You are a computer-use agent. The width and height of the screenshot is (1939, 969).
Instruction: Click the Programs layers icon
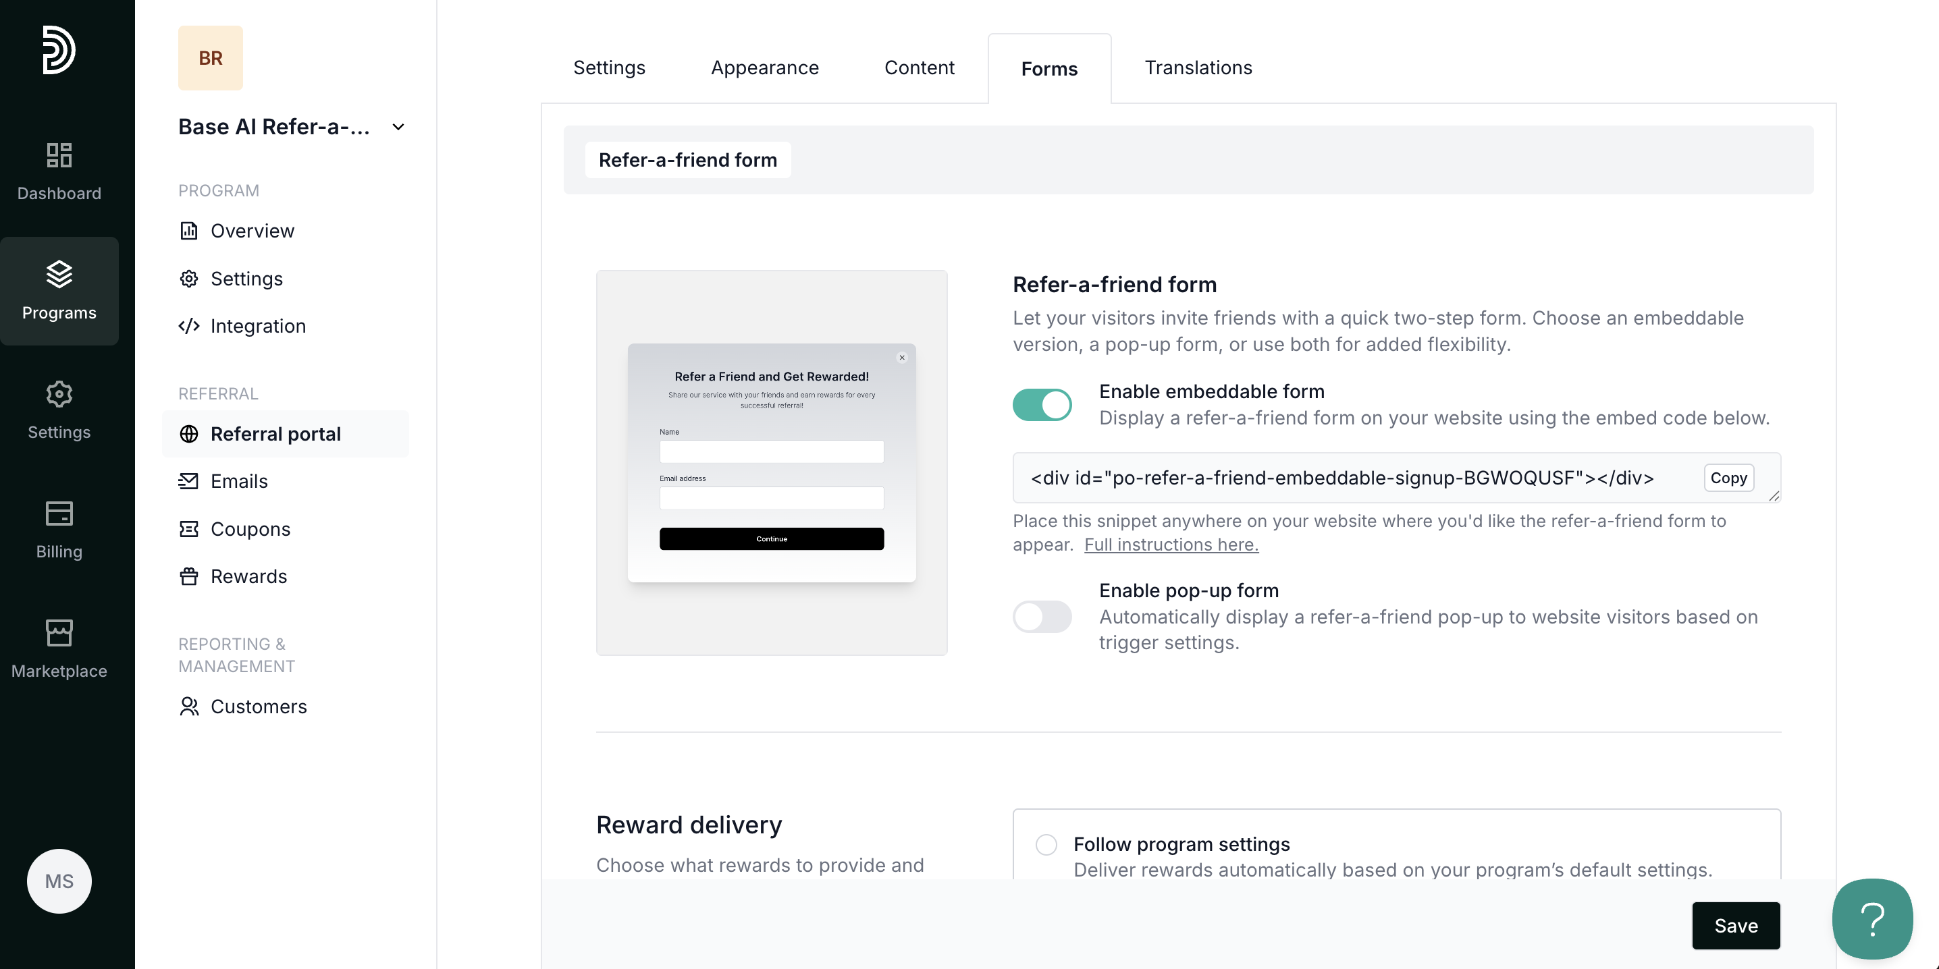point(59,275)
